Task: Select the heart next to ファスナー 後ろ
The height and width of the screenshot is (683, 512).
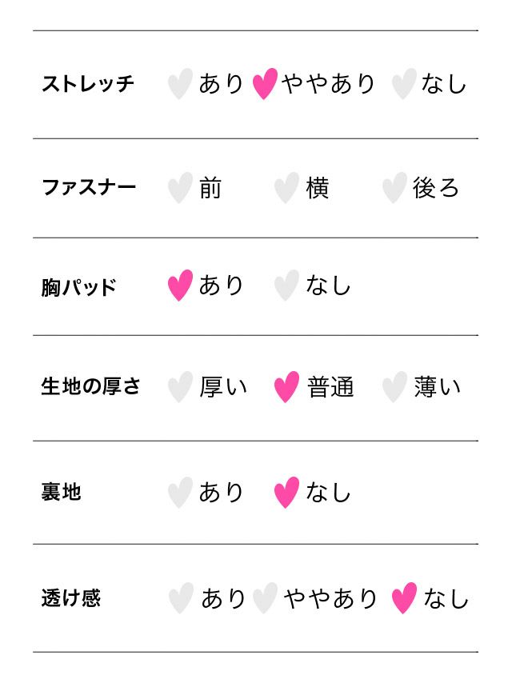Action: (394, 188)
